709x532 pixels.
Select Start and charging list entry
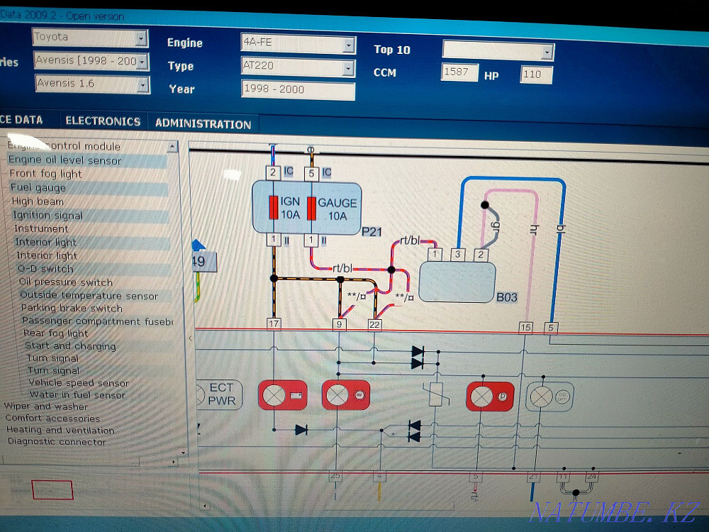70,346
